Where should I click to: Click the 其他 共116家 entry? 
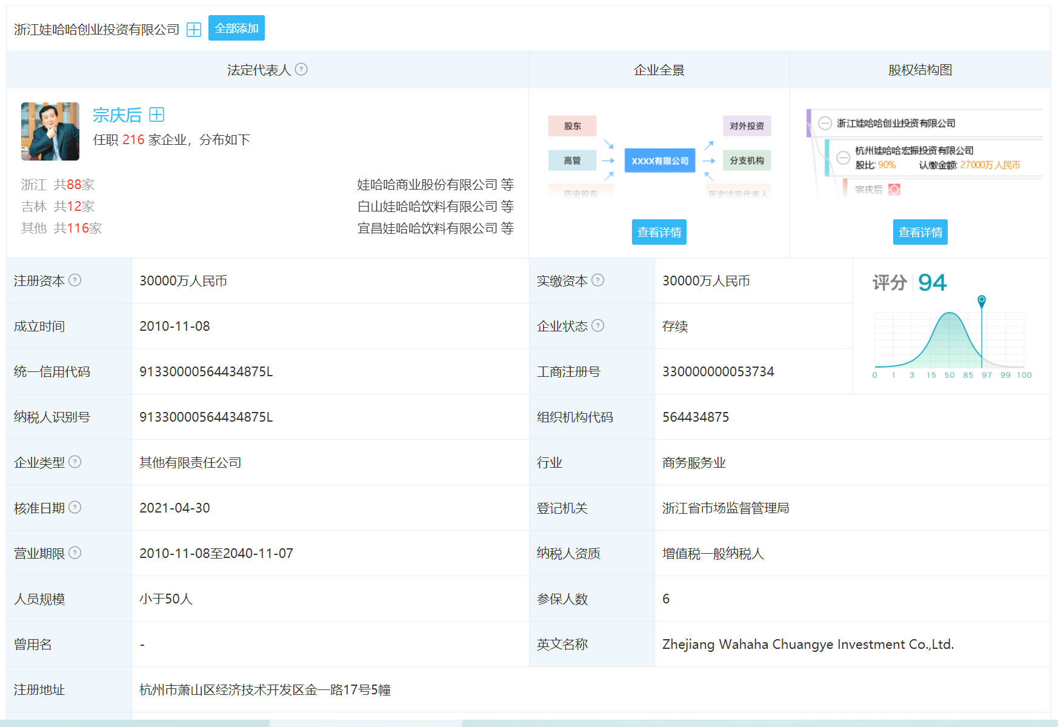coord(61,228)
